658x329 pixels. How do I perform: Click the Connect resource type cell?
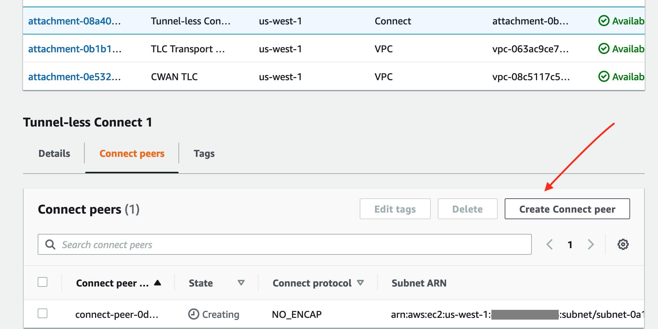click(x=393, y=21)
